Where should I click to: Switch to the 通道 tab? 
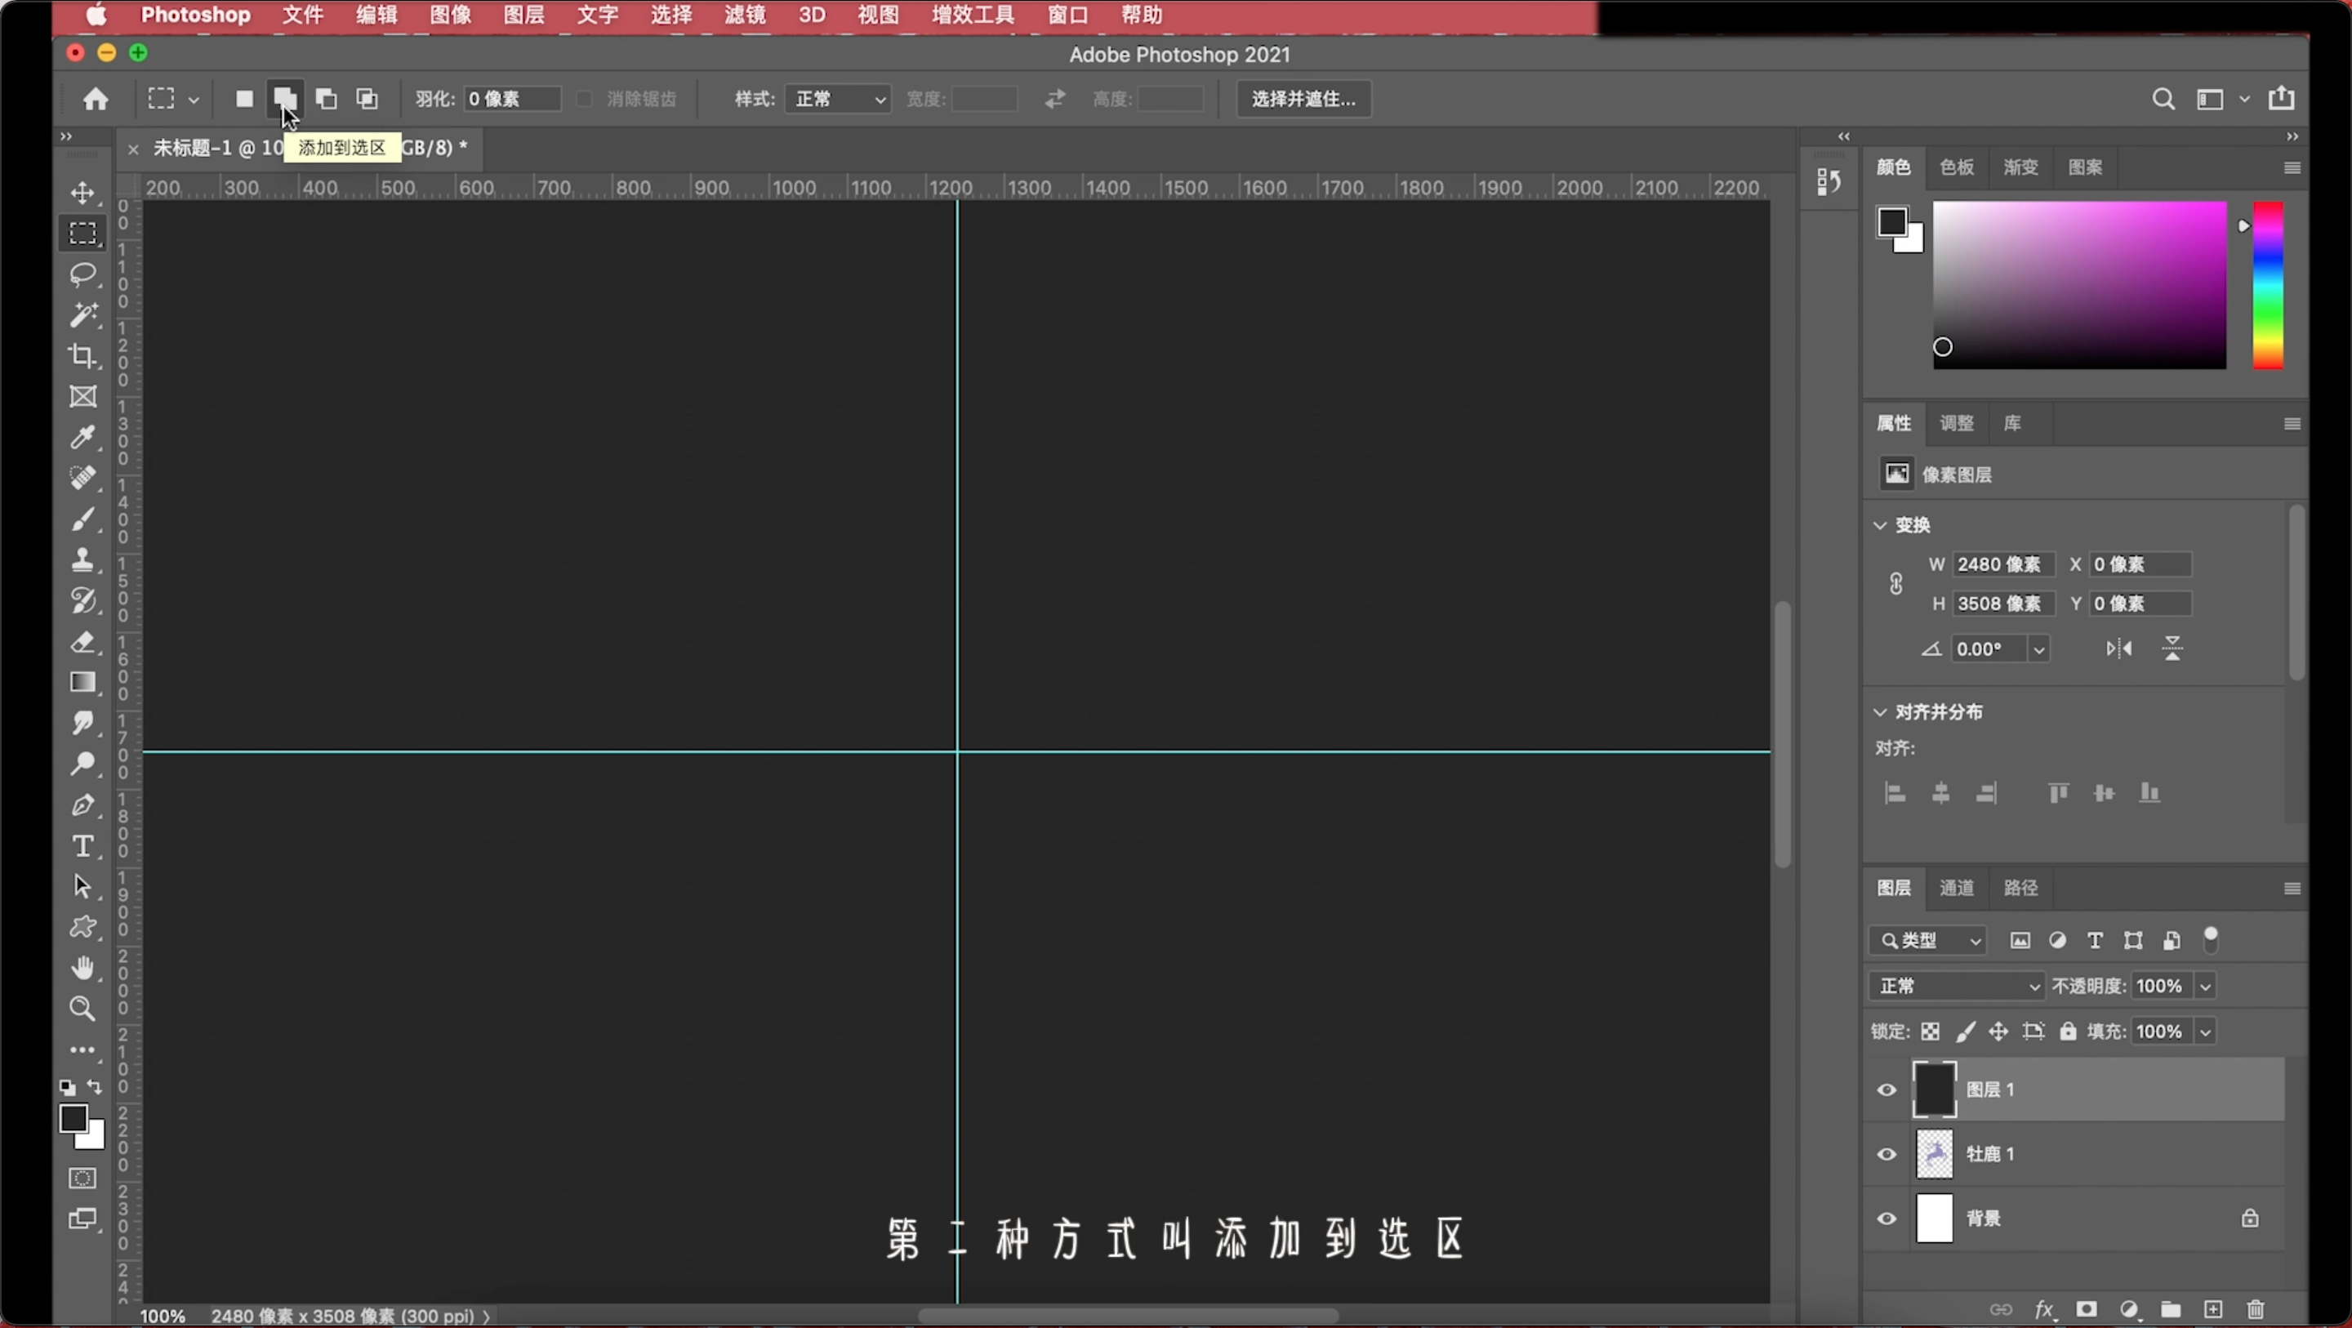(x=1957, y=888)
